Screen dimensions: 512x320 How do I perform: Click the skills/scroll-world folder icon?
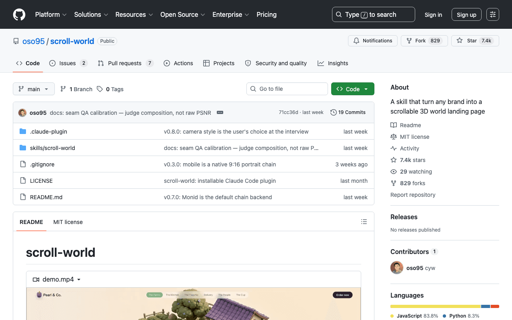point(23,148)
